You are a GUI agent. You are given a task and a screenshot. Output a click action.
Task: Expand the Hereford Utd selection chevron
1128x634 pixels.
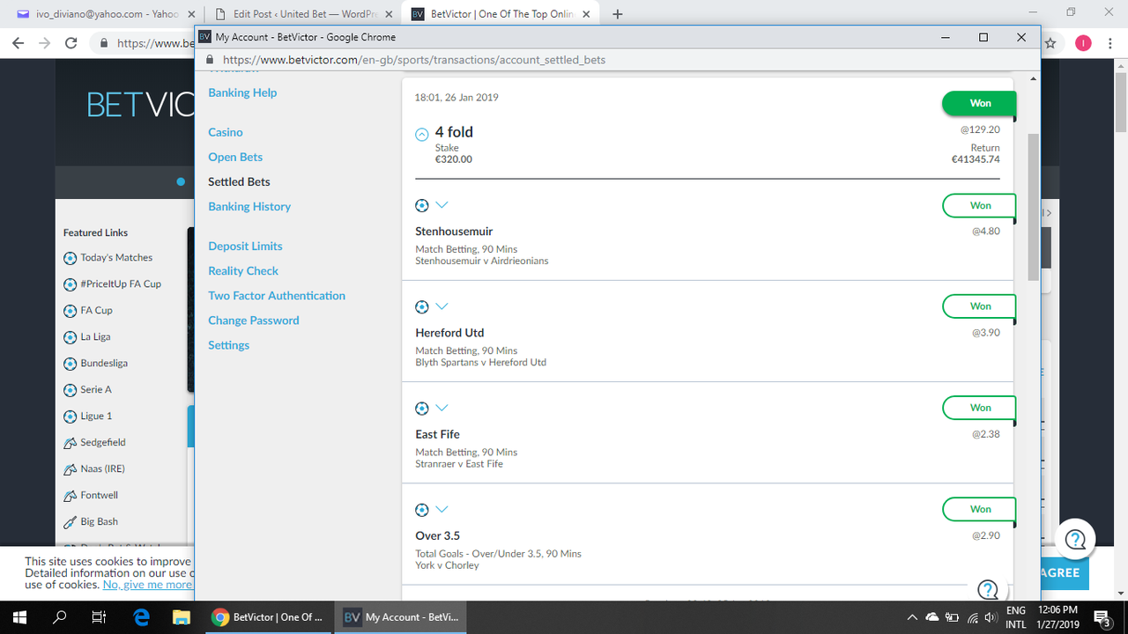442,306
